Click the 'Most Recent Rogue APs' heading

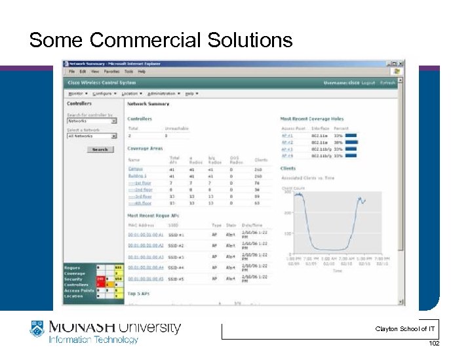153,216
